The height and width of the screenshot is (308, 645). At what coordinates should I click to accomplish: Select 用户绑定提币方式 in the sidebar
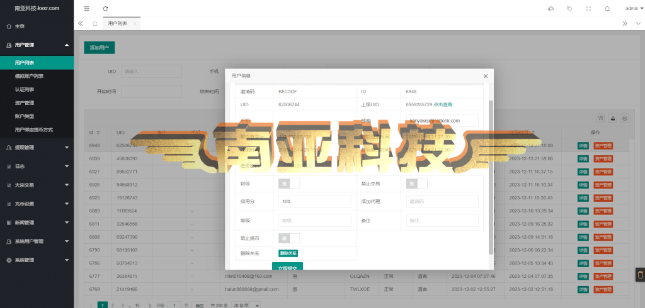[x=37, y=129]
